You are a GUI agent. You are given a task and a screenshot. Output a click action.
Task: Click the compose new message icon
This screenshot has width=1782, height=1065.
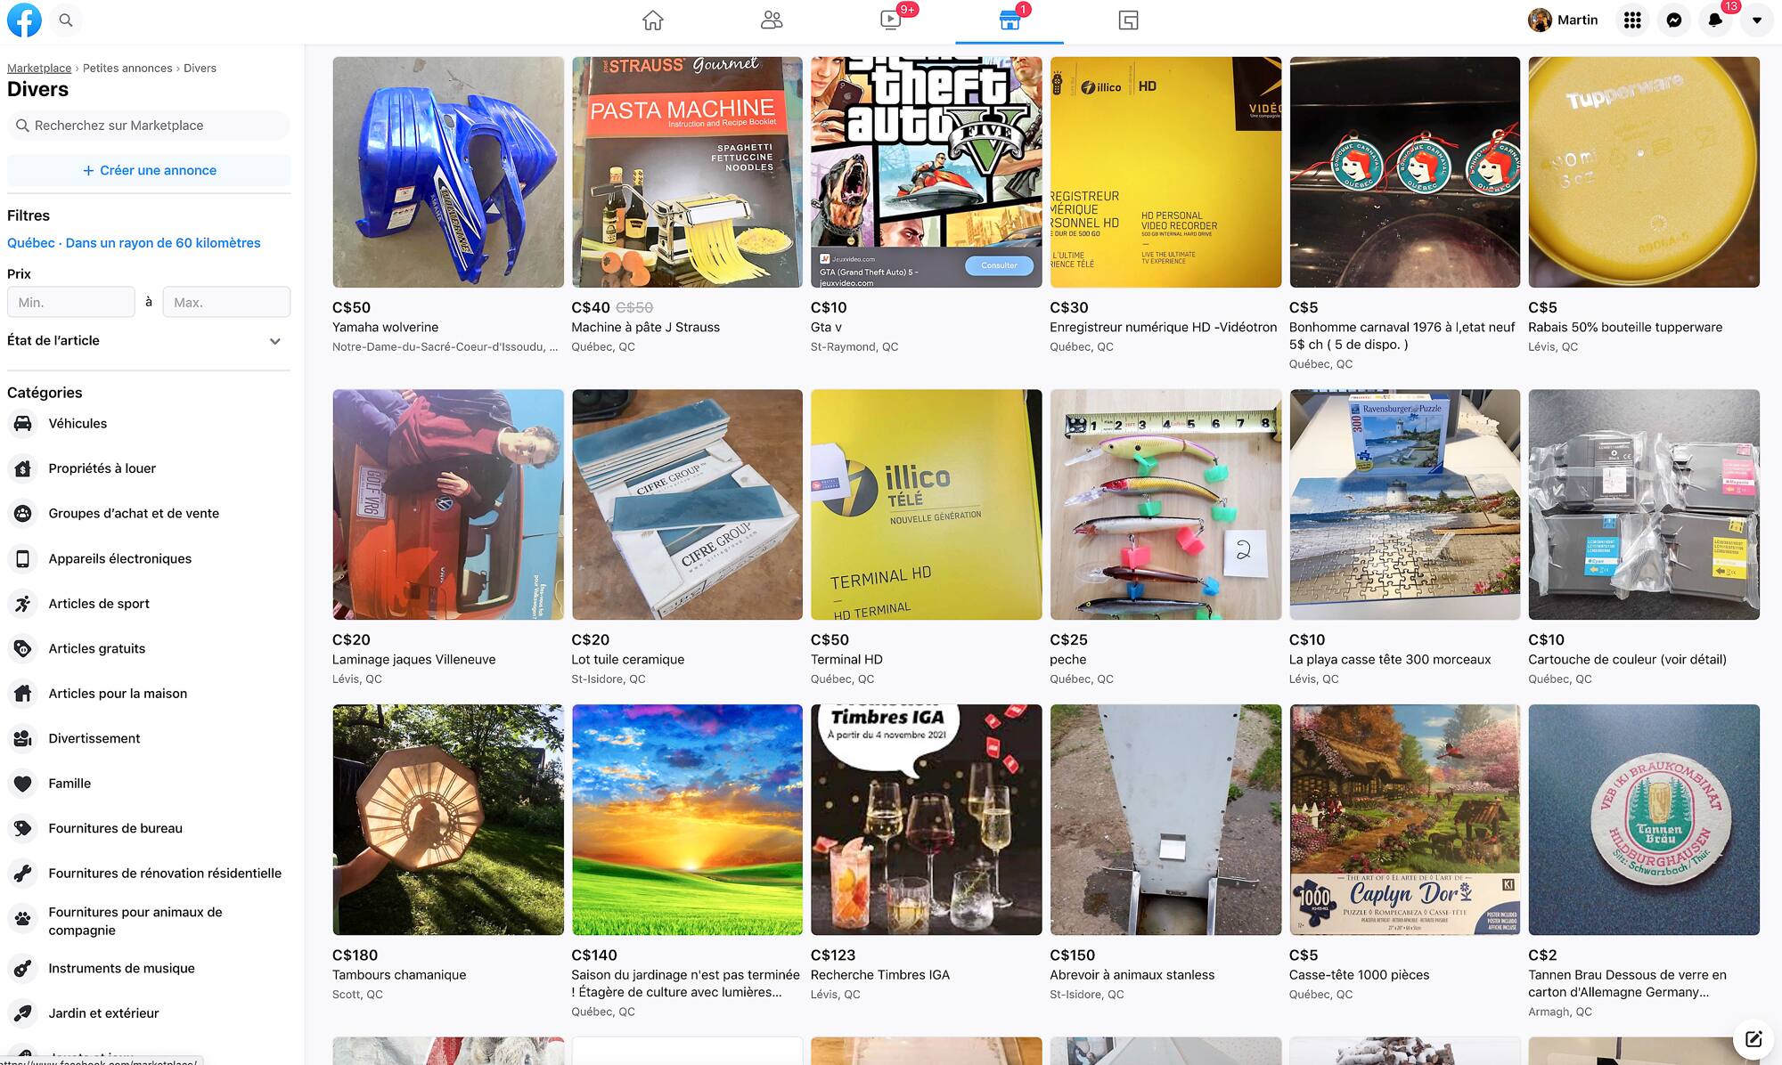[x=1753, y=1038]
